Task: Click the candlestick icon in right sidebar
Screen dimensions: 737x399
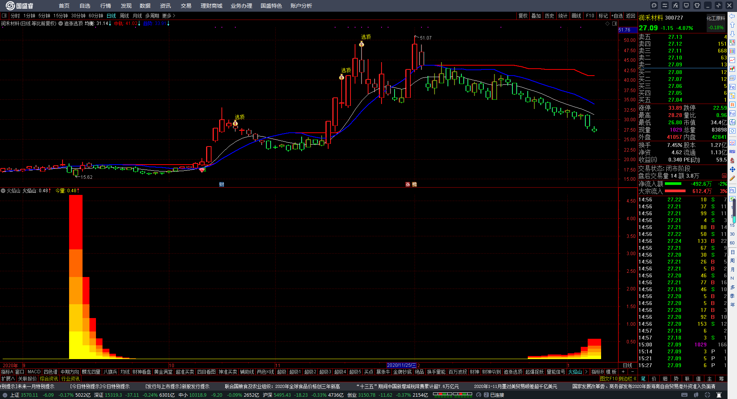Action: 732,69
